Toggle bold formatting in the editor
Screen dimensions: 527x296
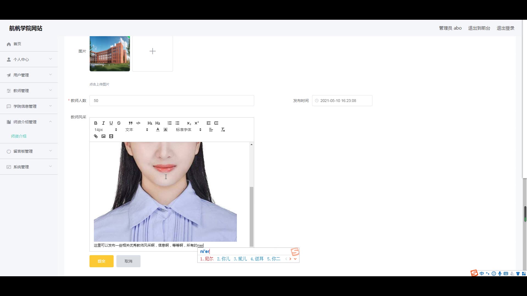(96, 123)
